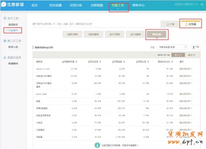Click the 官方工具 shield icon
Screen dimensions: 206x149
[x=4, y=19]
